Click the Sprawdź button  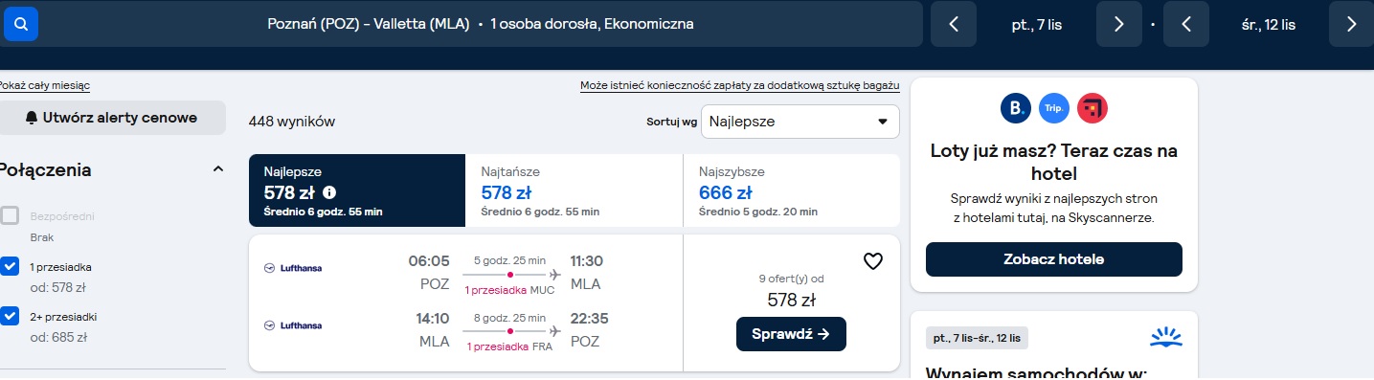click(x=791, y=334)
